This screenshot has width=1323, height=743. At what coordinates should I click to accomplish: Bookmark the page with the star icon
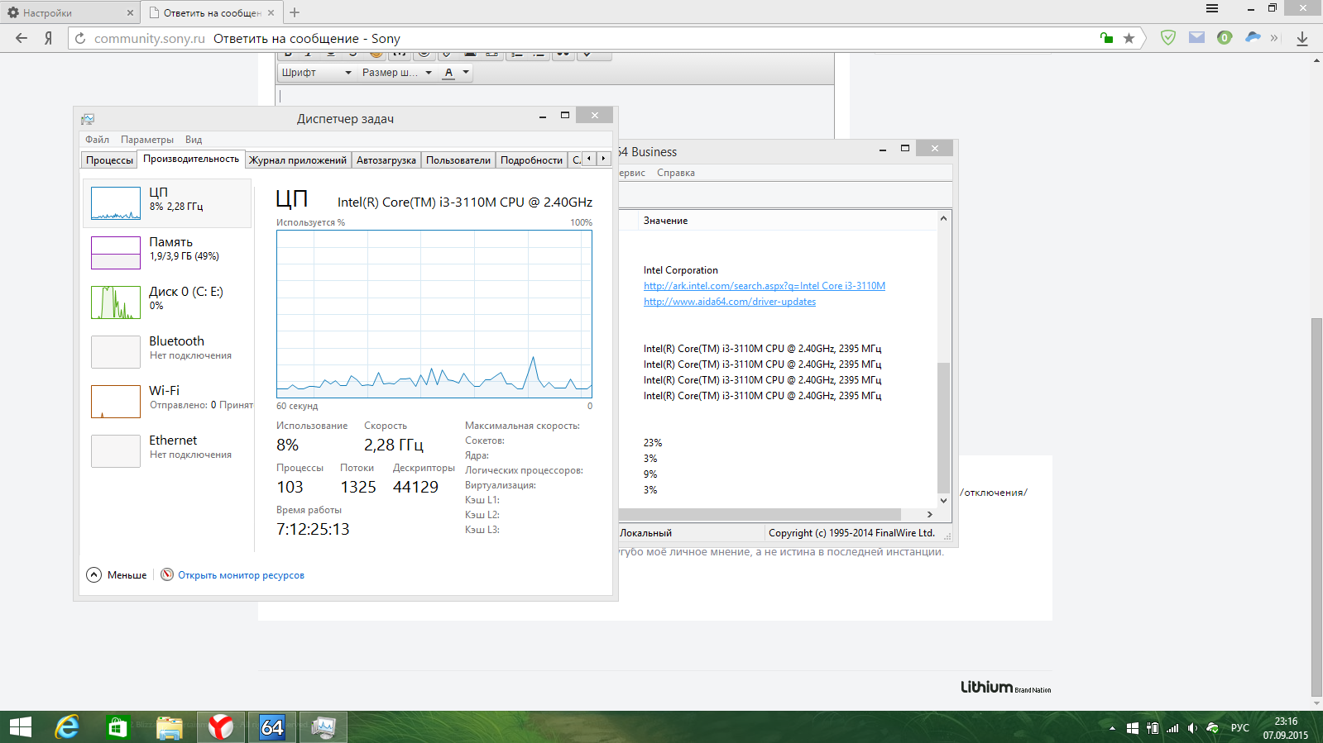(x=1129, y=38)
